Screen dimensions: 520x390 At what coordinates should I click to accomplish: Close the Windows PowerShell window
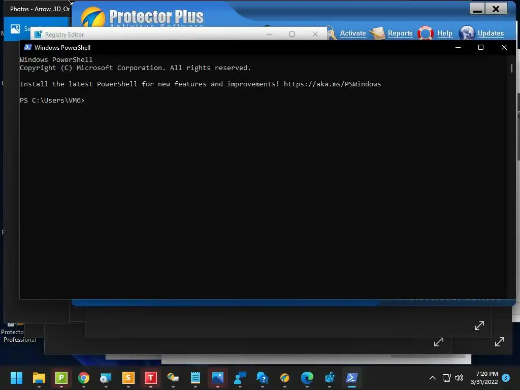tap(504, 47)
